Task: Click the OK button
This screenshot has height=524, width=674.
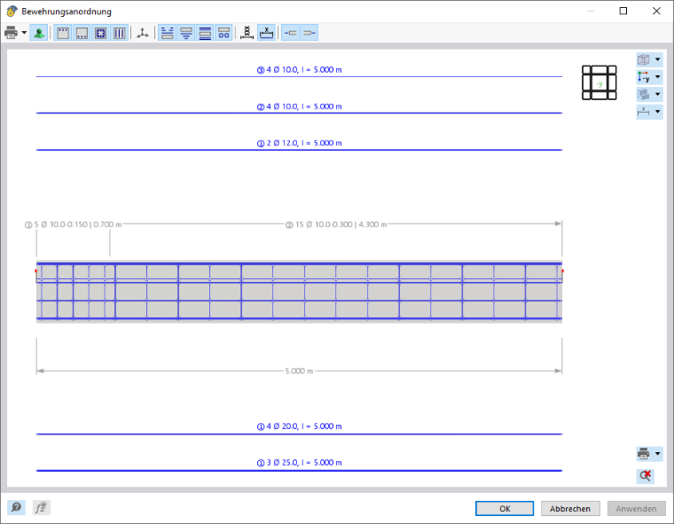Action: pyautogui.click(x=505, y=509)
